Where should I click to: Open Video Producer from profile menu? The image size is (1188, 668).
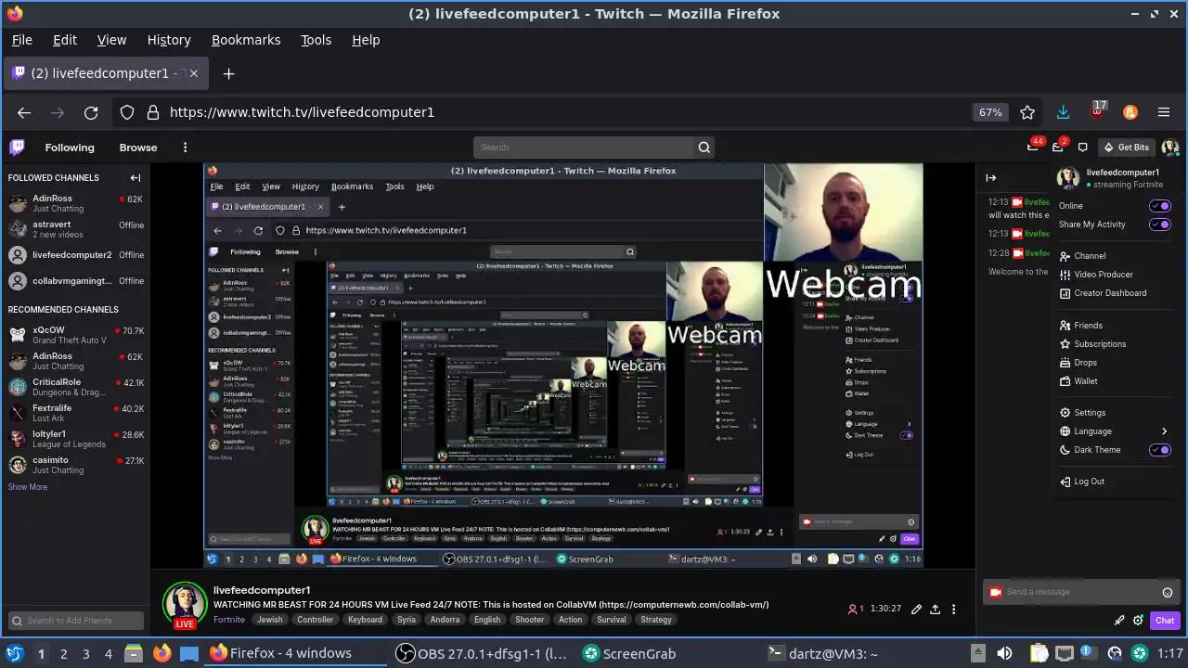point(1104,275)
